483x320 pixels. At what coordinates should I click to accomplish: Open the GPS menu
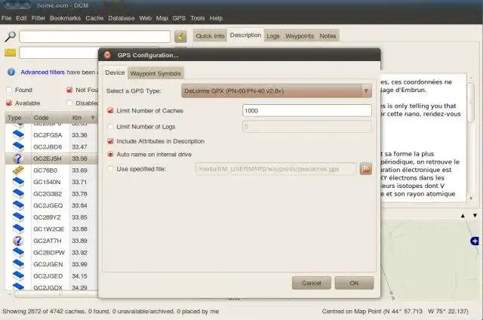[179, 18]
